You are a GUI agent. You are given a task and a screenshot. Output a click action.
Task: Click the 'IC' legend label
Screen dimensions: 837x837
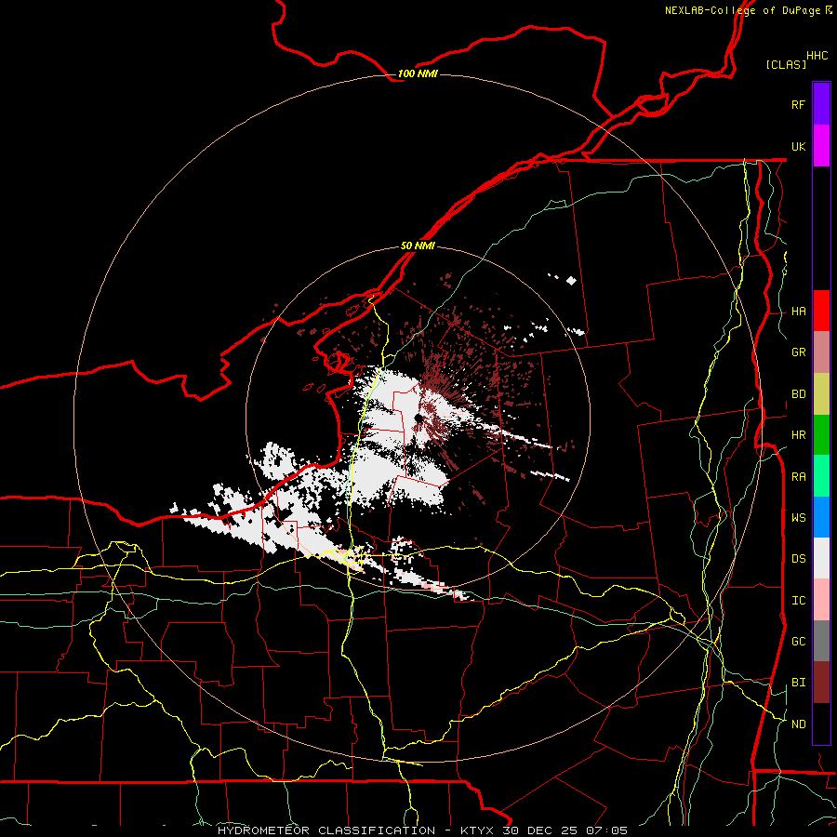click(x=799, y=601)
